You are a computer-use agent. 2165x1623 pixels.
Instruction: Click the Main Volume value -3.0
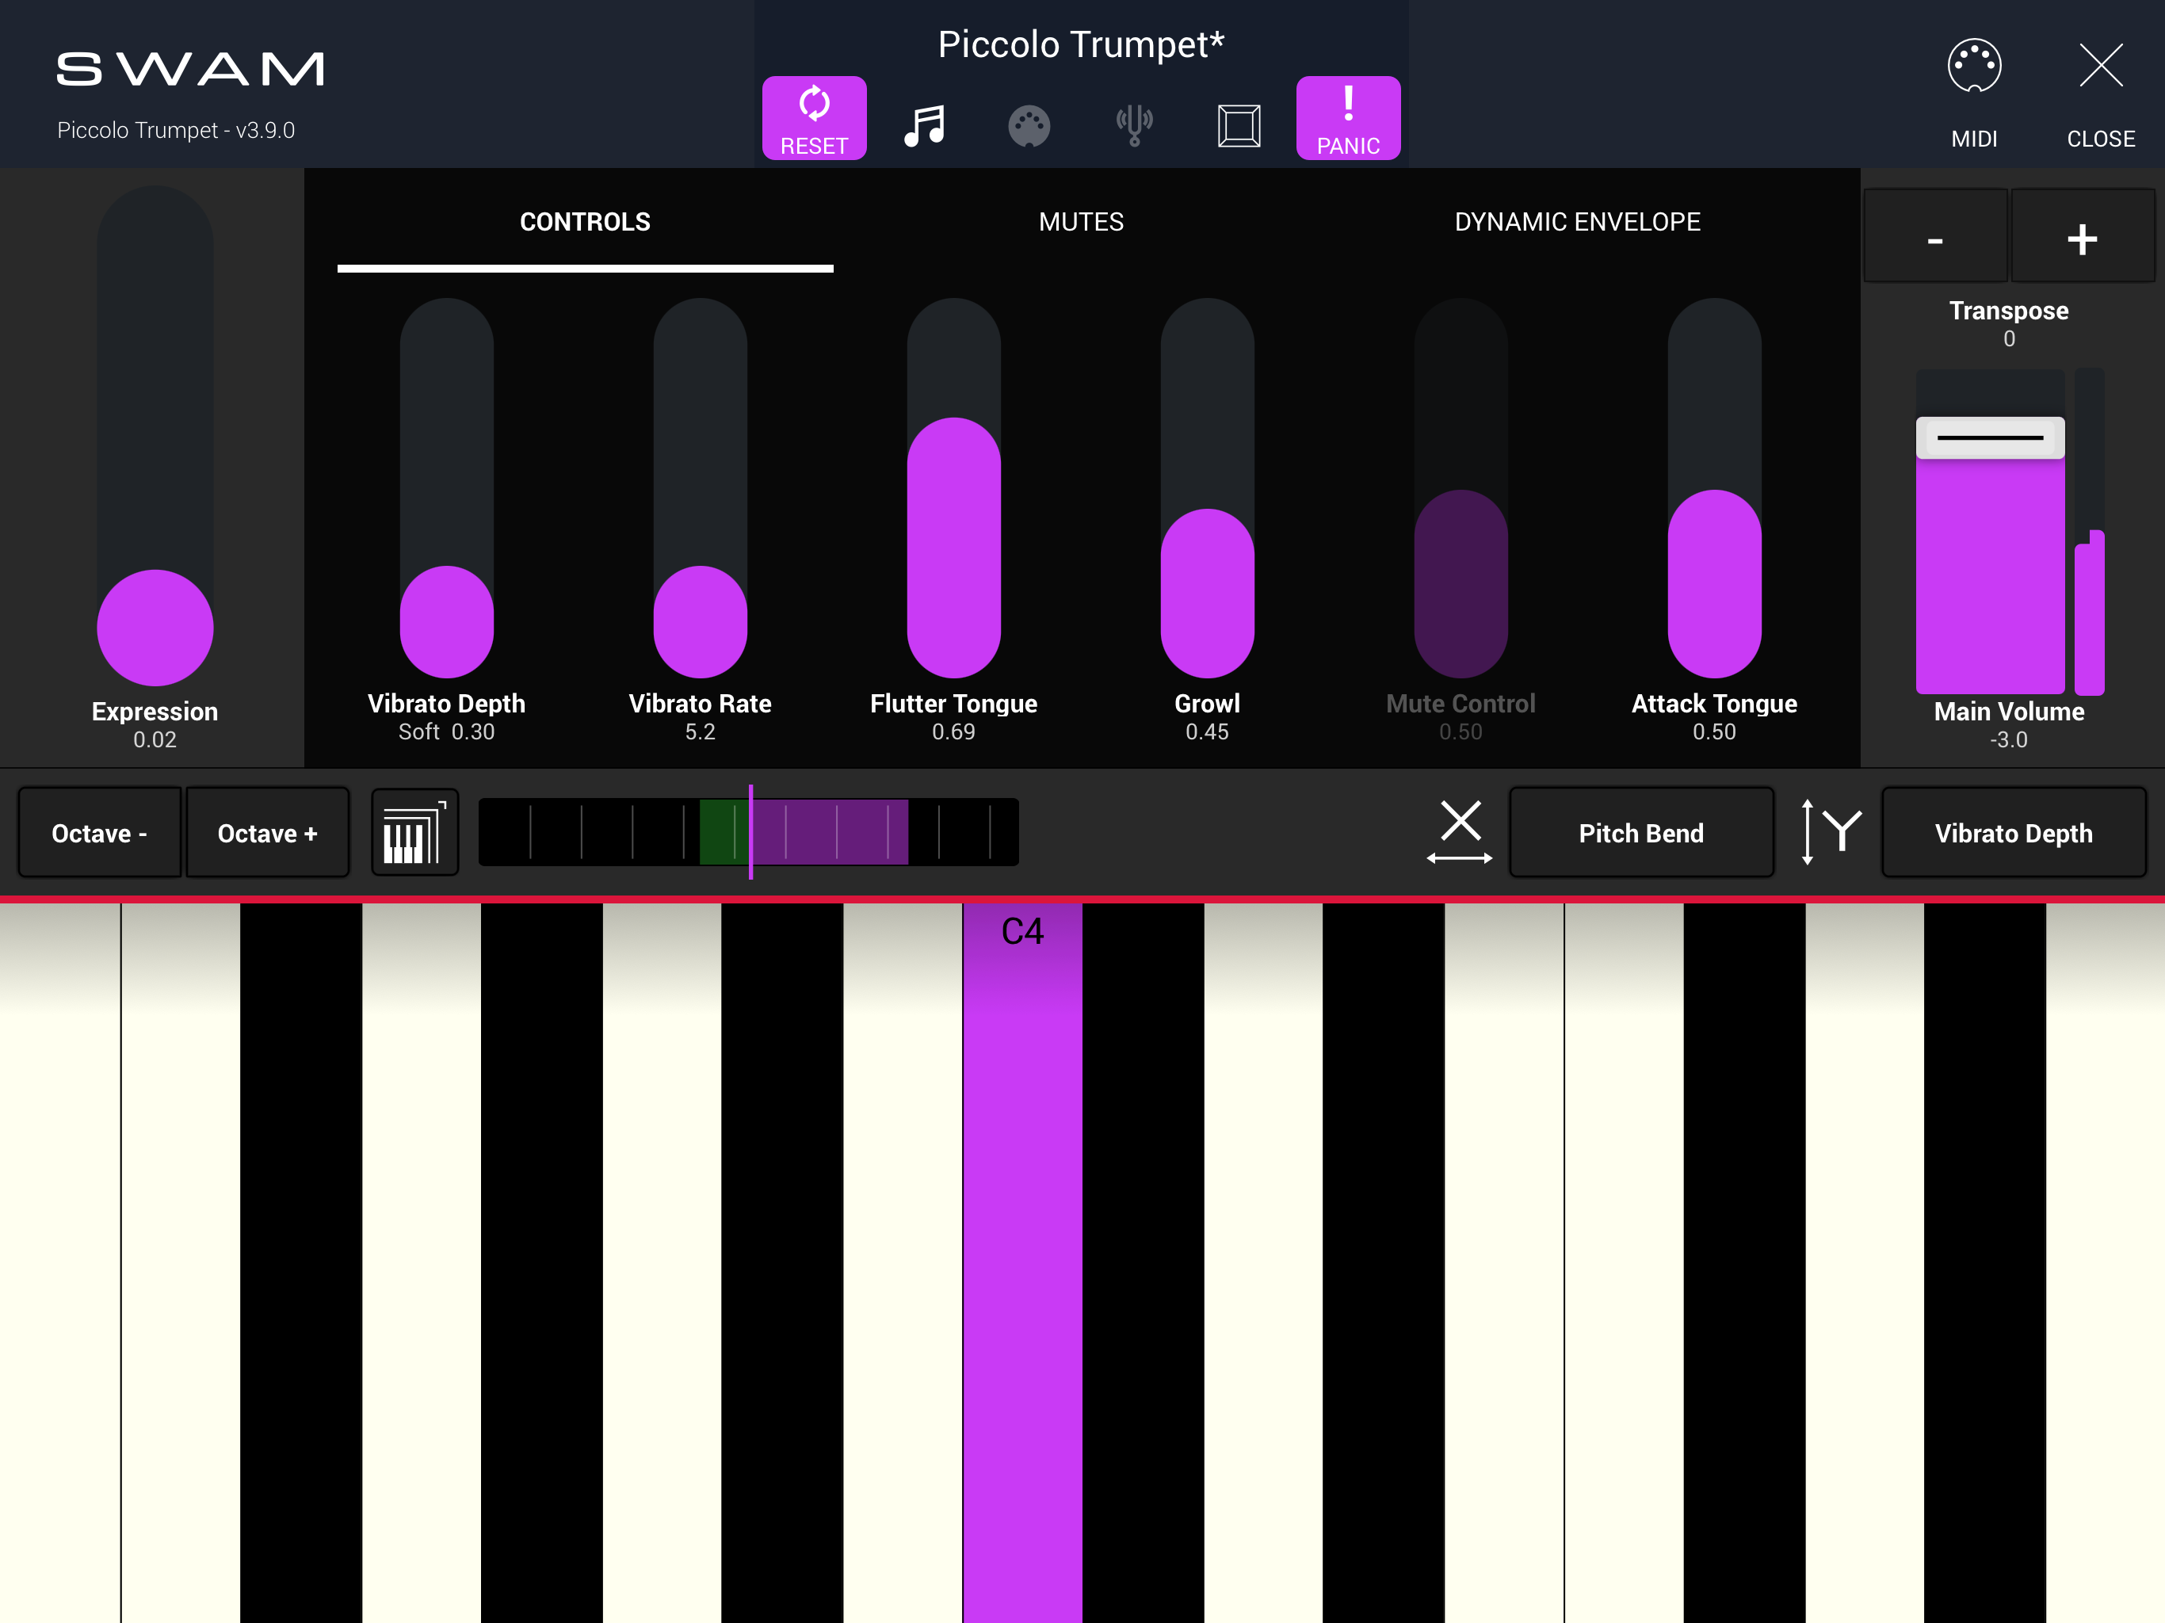point(2010,740)
